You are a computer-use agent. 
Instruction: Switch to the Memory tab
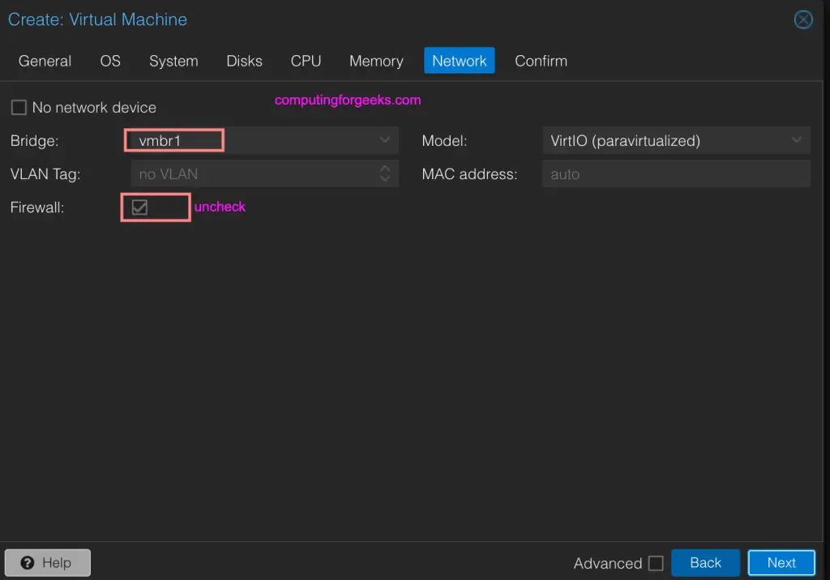pyautogui.click(x=376, y=61)
